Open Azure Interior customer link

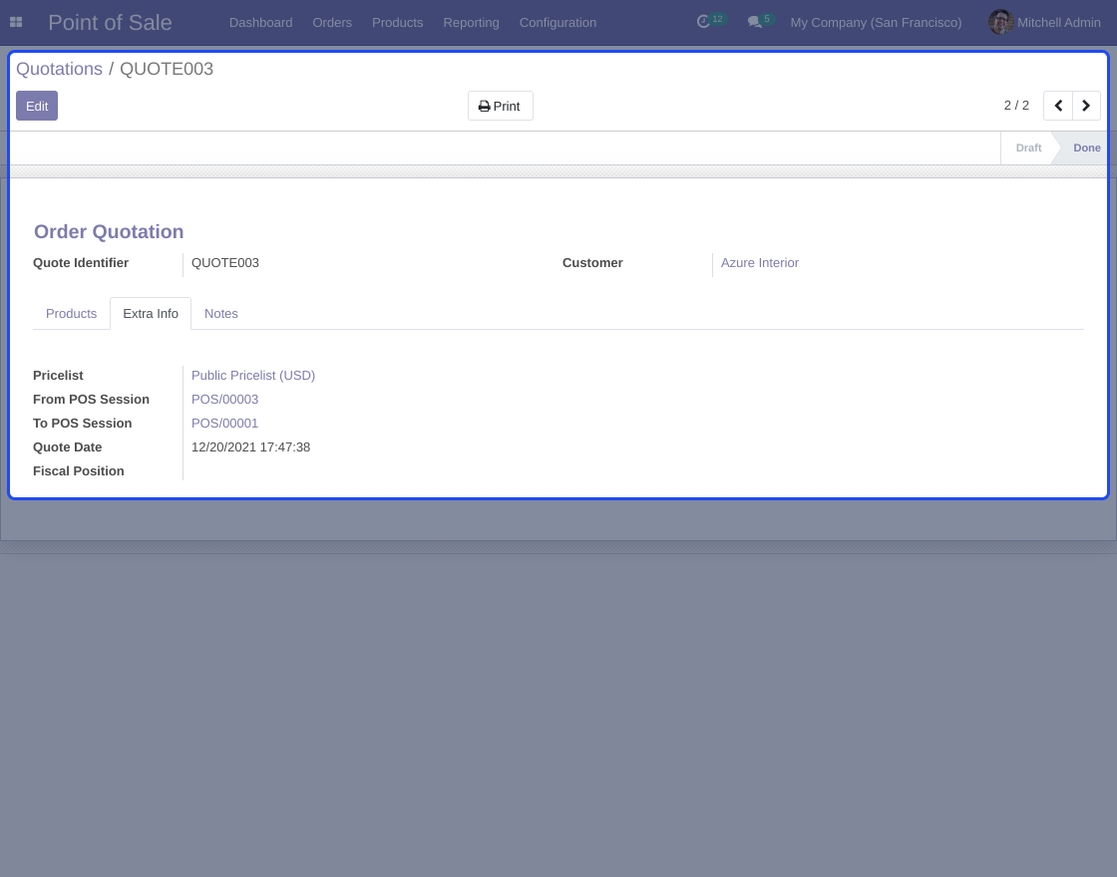coord(759,263)
